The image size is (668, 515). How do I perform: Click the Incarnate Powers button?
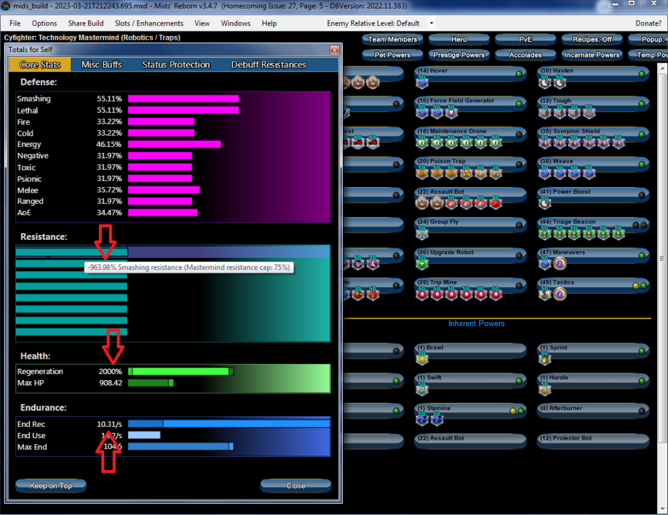[592, 55]
